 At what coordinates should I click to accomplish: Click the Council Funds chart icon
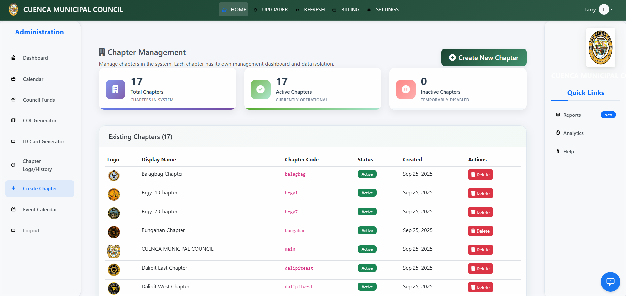[x=13, y=100]
